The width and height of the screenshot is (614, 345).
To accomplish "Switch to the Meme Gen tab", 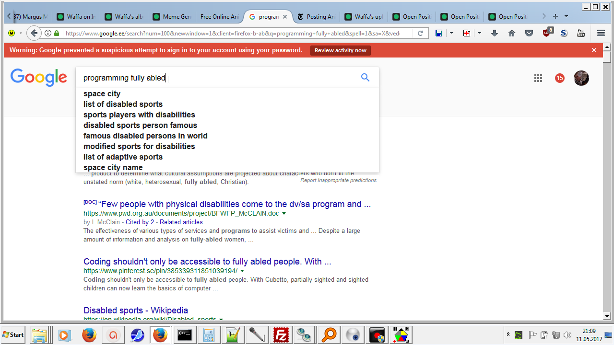I will [x=172, y=16].
